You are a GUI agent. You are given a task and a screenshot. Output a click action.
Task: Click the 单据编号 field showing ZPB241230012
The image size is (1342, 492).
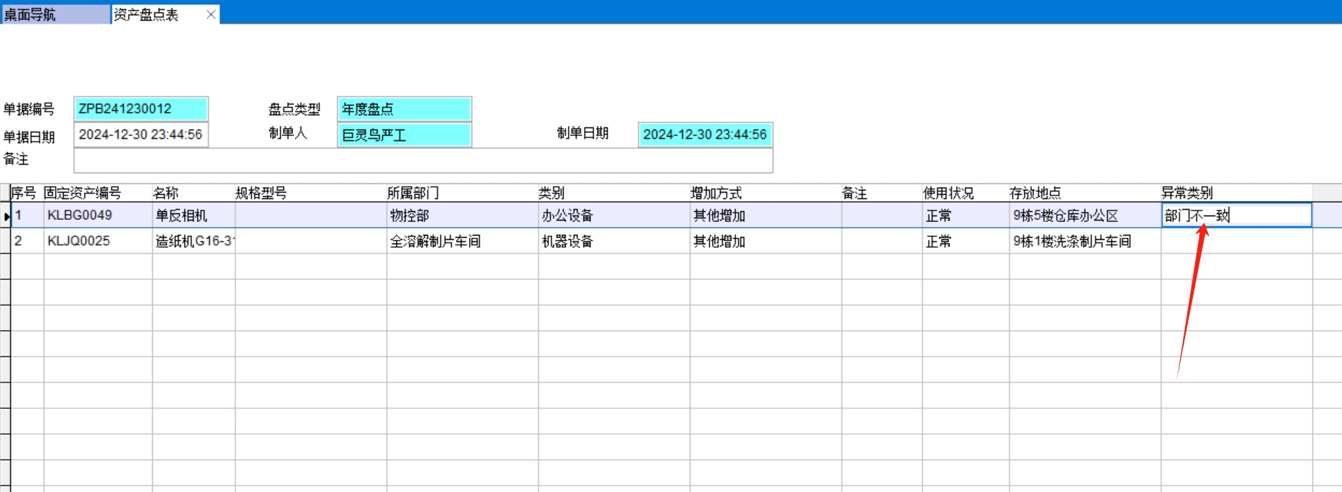141,109
